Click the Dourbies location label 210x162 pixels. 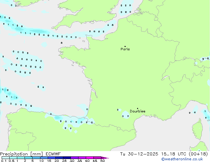tap(137, 111)
